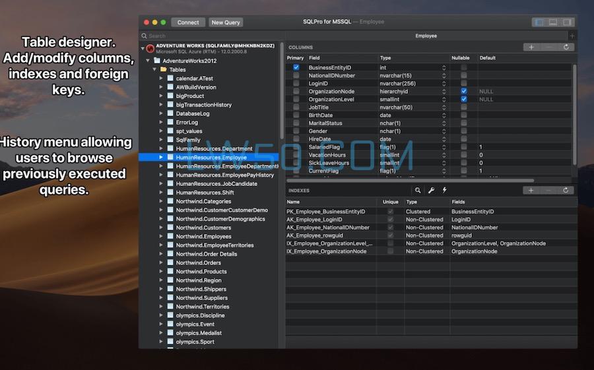
Task: Open the wrench tool in INDEXES
Action: [431, 191]
